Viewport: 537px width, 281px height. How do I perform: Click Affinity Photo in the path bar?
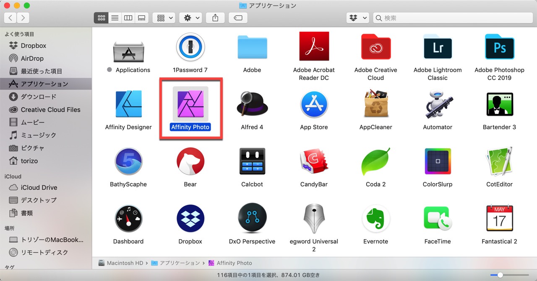click(230, 263)
